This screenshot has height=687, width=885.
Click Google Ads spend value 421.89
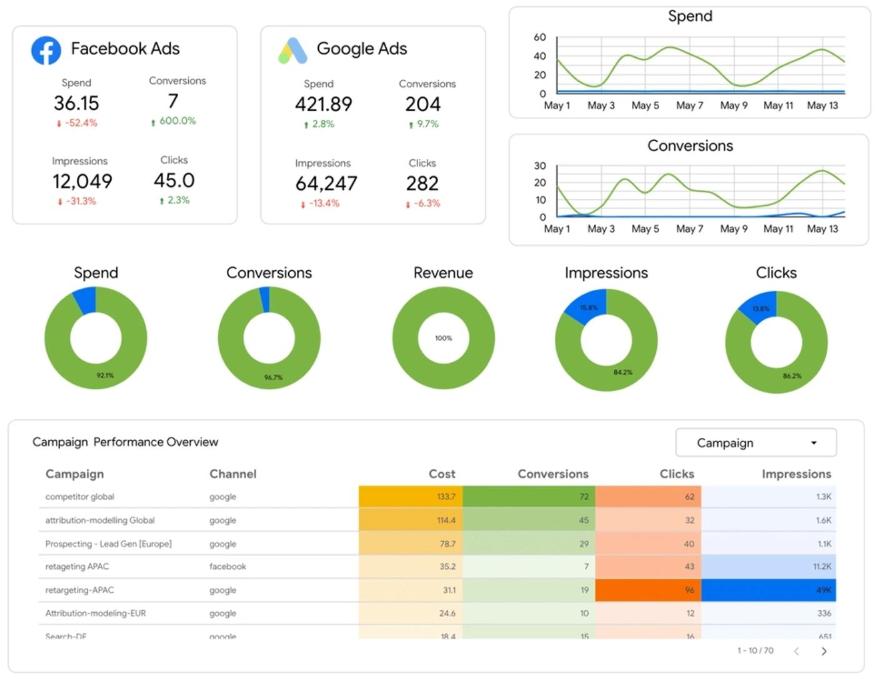[324, 104]
